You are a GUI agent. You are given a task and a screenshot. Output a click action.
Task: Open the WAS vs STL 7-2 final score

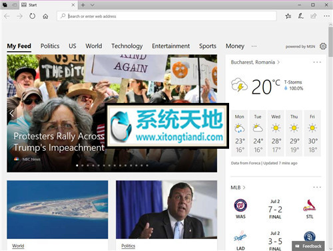(275, 209)
